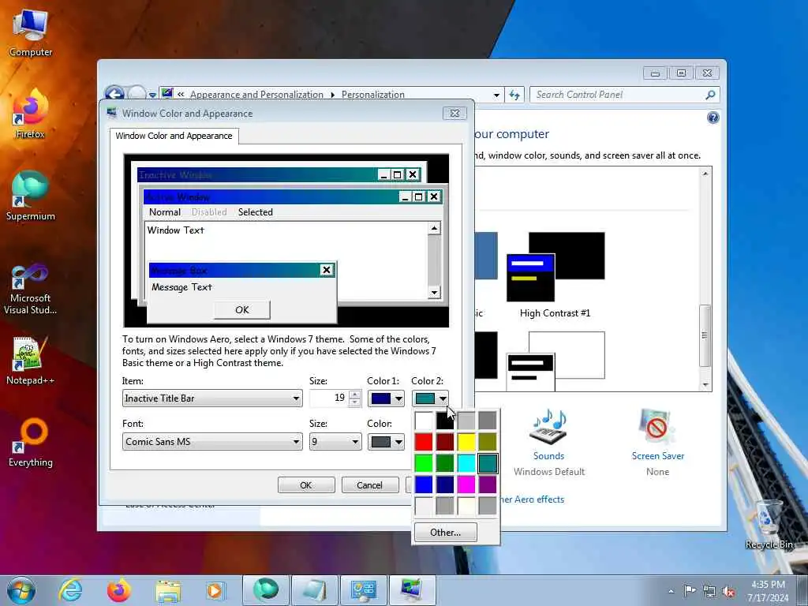Pick the yellow color swatch
The height and width of the screenshot is (606, 808).
point(466,442)
